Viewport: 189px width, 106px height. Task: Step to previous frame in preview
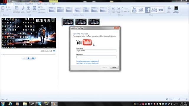point(24,58)
